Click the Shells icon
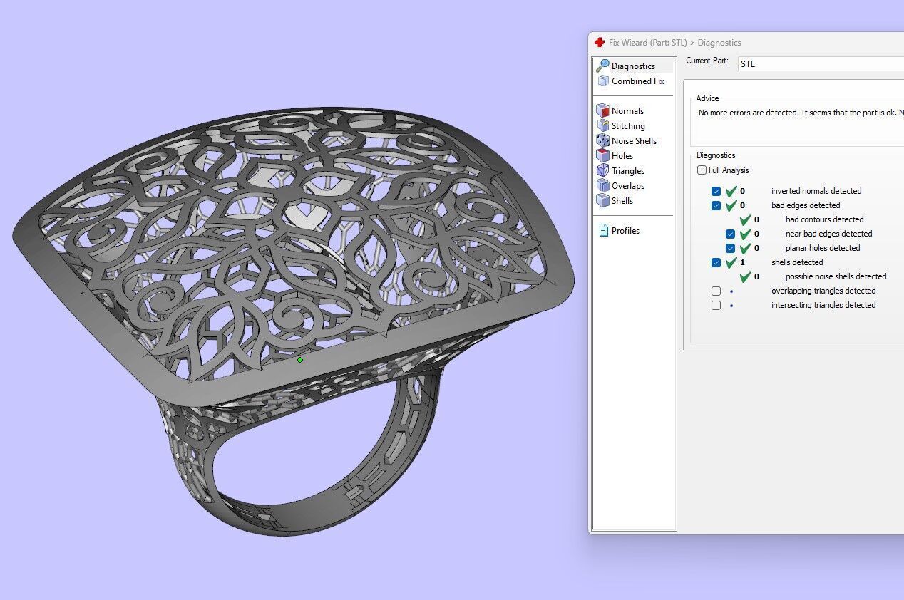Viewport: 904px width, 600px height. 602,201
